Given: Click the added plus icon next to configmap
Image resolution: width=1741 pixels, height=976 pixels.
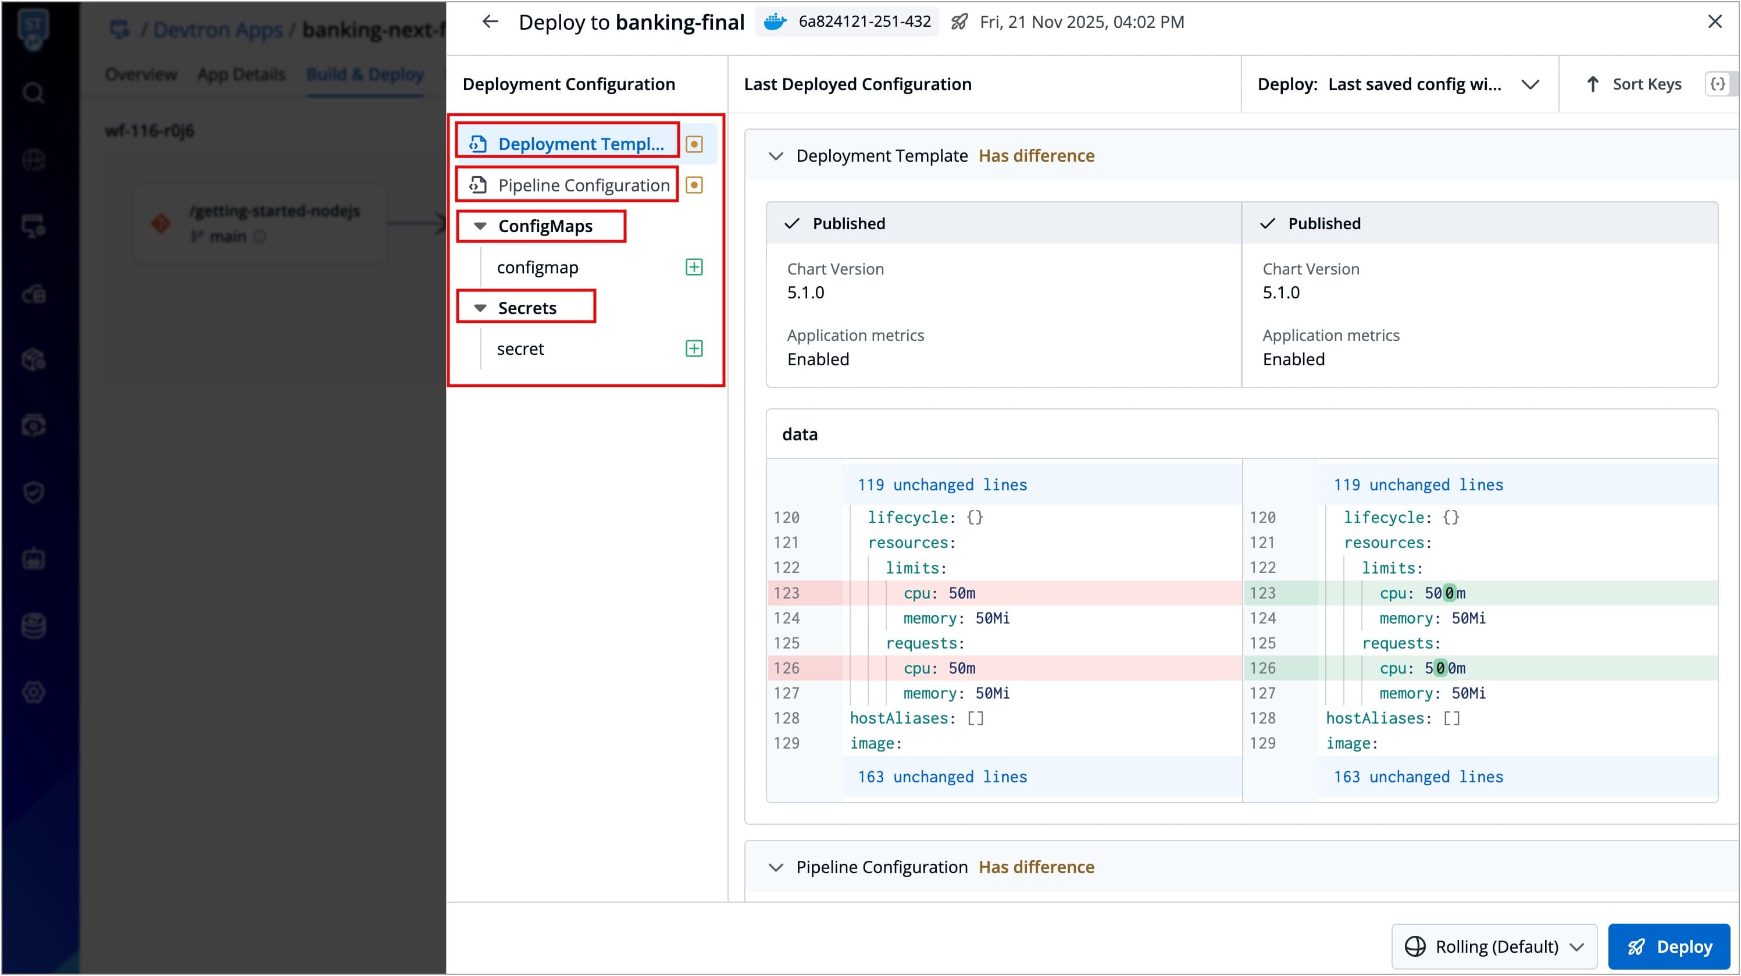Looking at the screenshot, I should pyautogui.click(x=694, y=267).
